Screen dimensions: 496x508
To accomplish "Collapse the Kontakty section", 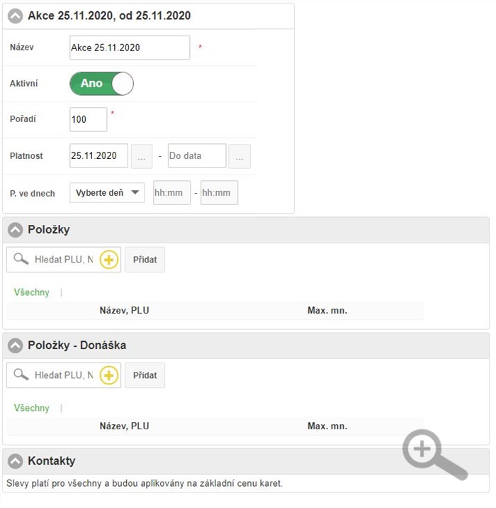I will [16, 461].
